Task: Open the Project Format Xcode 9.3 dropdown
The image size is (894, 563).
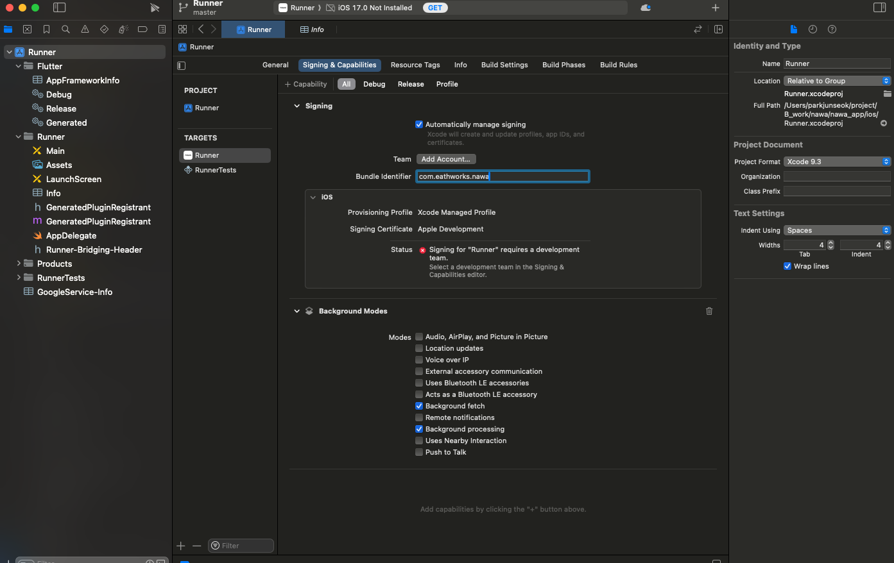Action: coord(837,162)
